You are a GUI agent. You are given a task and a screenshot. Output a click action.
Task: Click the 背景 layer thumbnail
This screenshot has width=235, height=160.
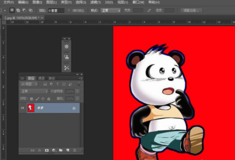pyautogui.click(x=31, y=108)
